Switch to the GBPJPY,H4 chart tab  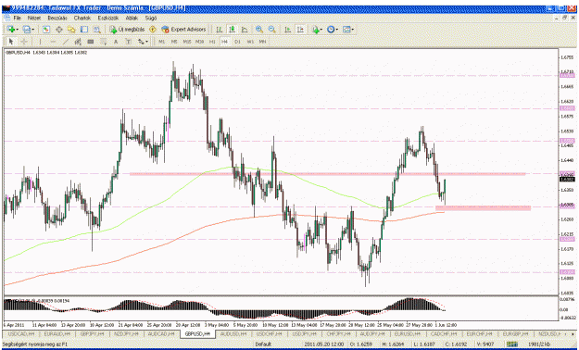(93, 333)
